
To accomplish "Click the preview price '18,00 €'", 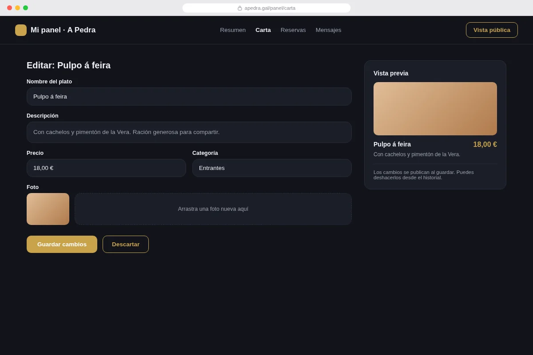I will point(485,145).
